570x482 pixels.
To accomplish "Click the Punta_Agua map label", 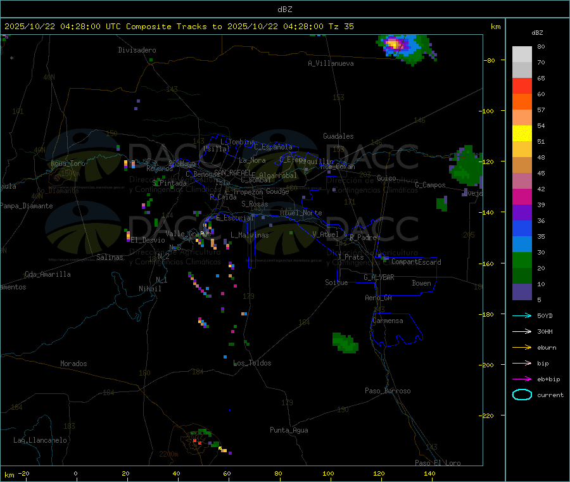I will 289,430.
